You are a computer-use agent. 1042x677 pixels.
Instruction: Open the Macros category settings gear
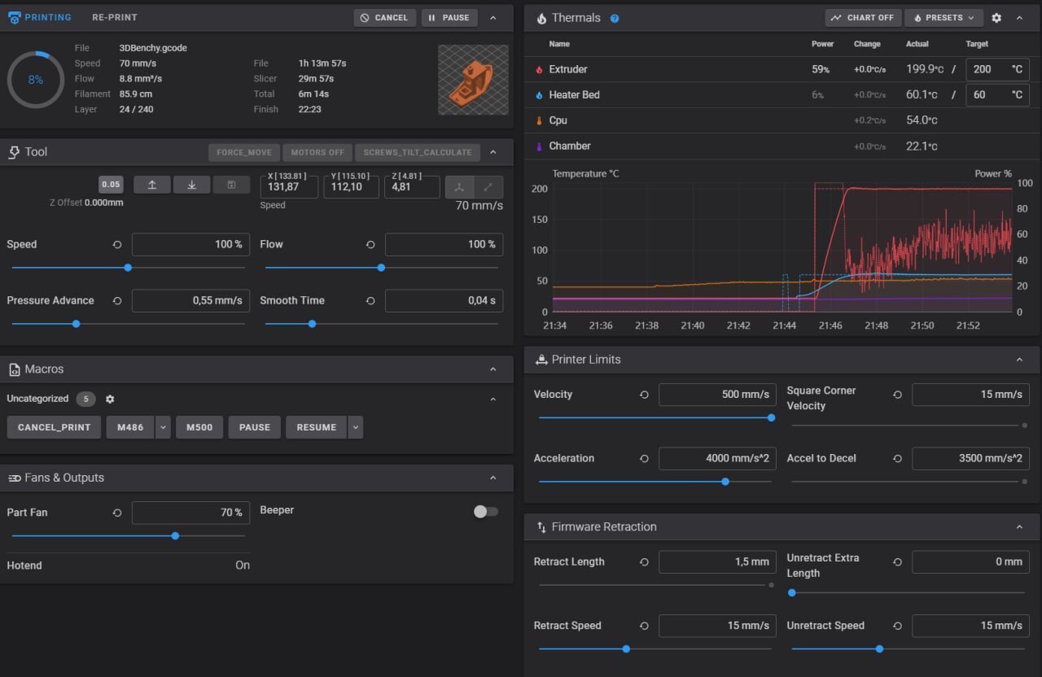pos(110,400)
